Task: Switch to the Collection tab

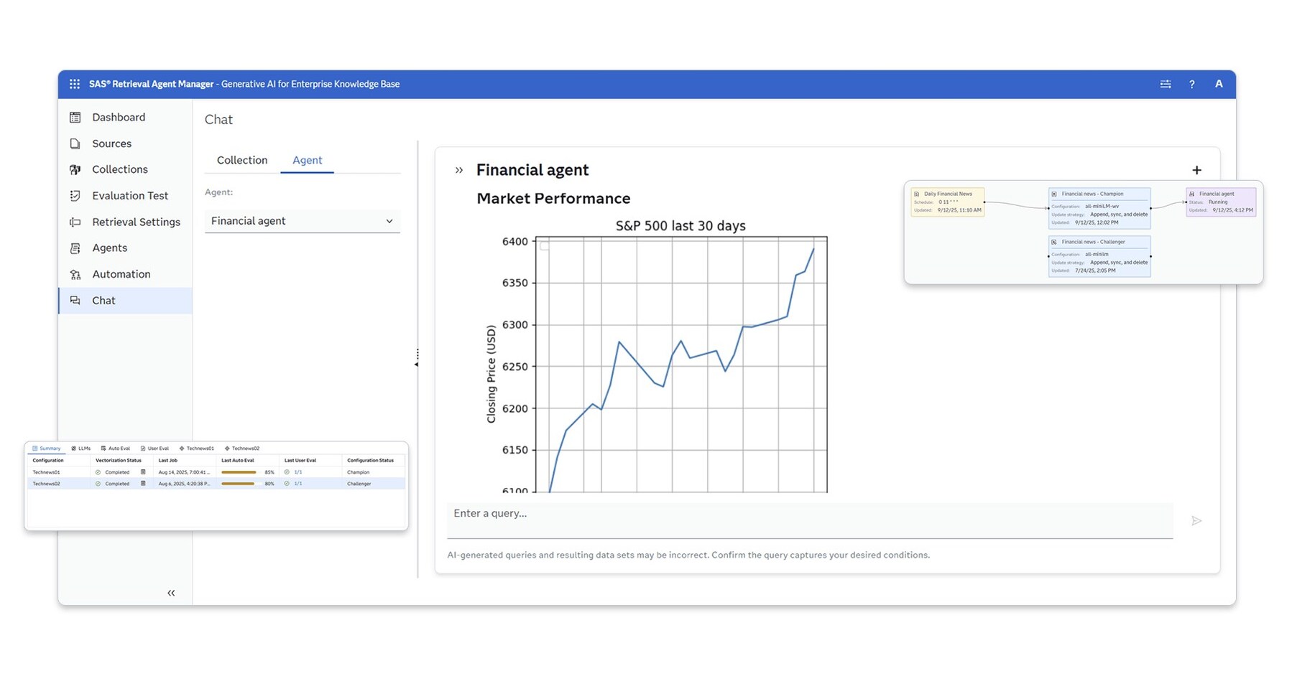Action: [x=242, y=160]
